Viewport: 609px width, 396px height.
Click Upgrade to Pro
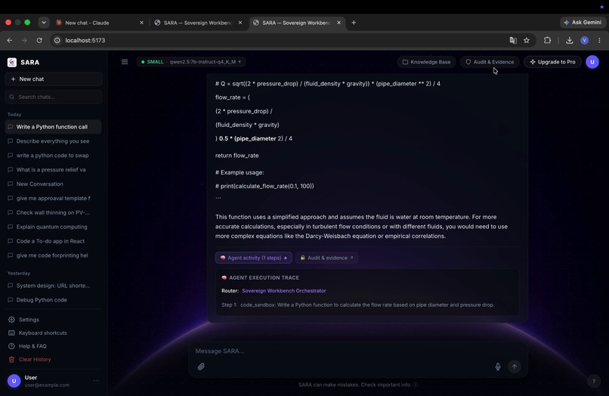[552, 62]
